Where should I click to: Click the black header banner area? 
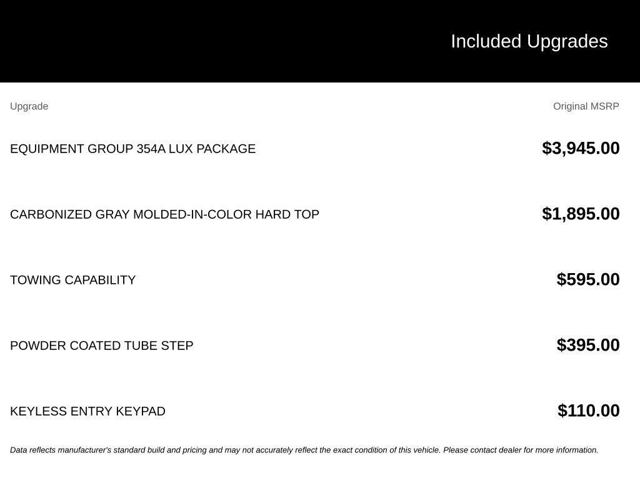point(320,41)
